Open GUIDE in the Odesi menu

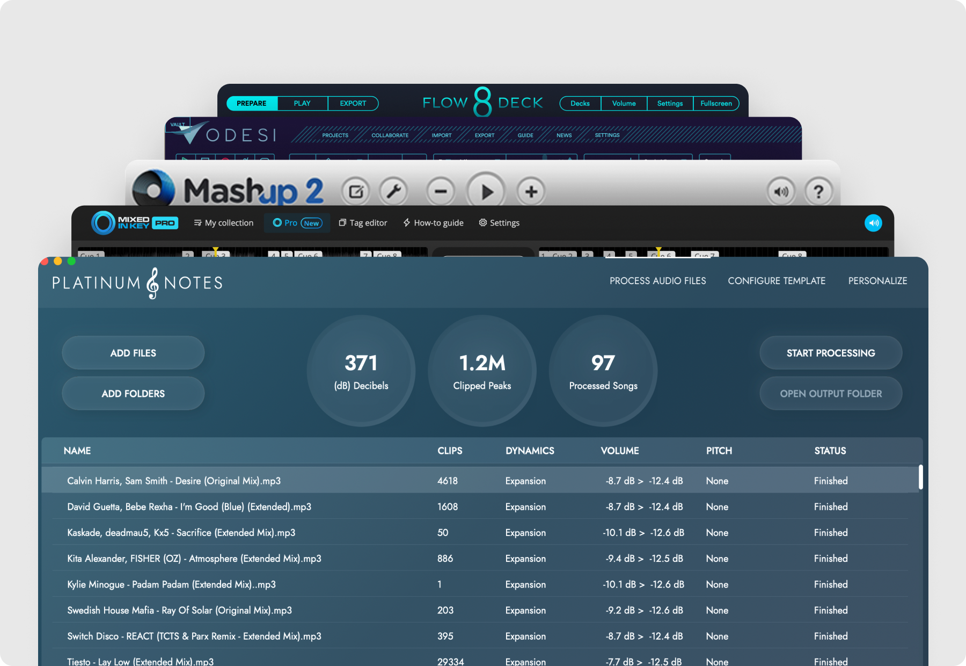pos(525,135)
